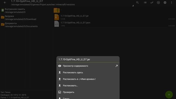This screenshot has height=99, width=176.
Task: Open the three-dot overflow menu
Action: (172, 2)
